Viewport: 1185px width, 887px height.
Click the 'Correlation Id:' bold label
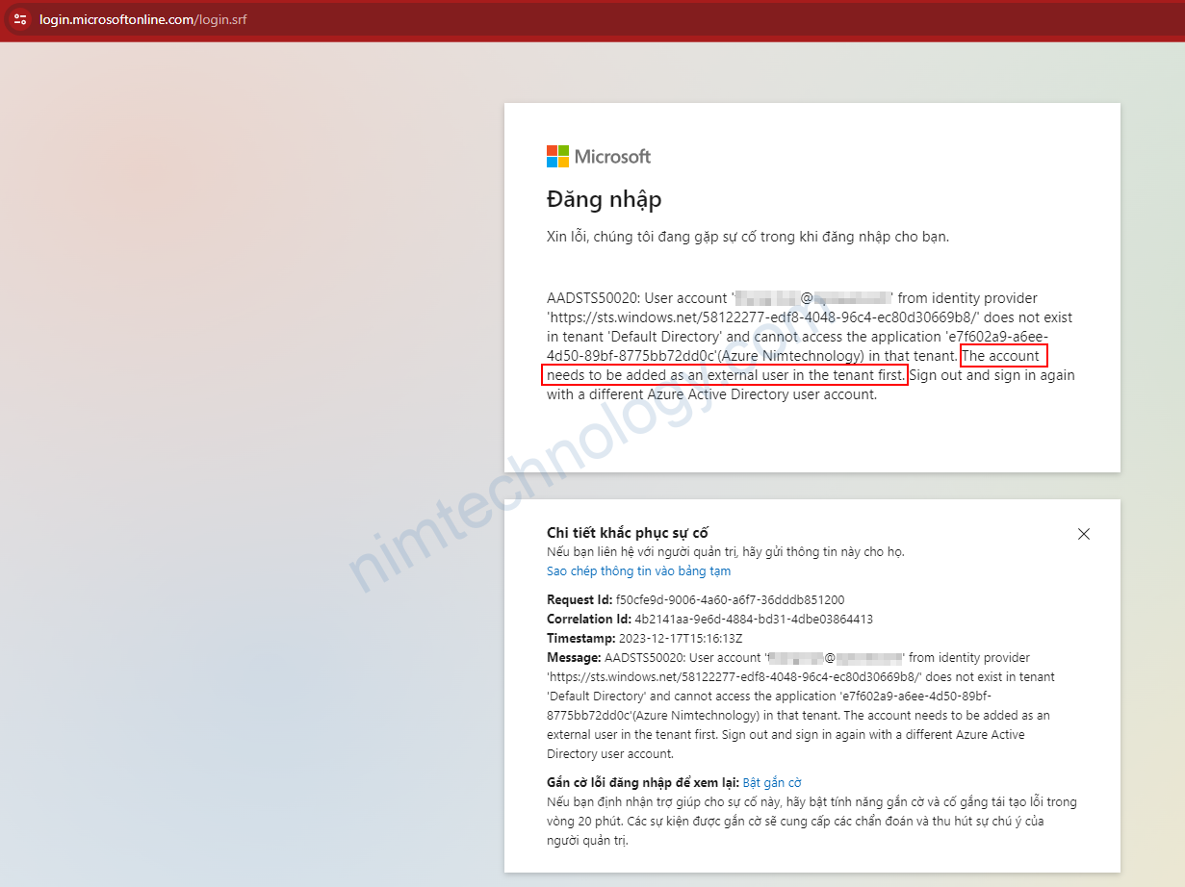click(x=588, y=620)
